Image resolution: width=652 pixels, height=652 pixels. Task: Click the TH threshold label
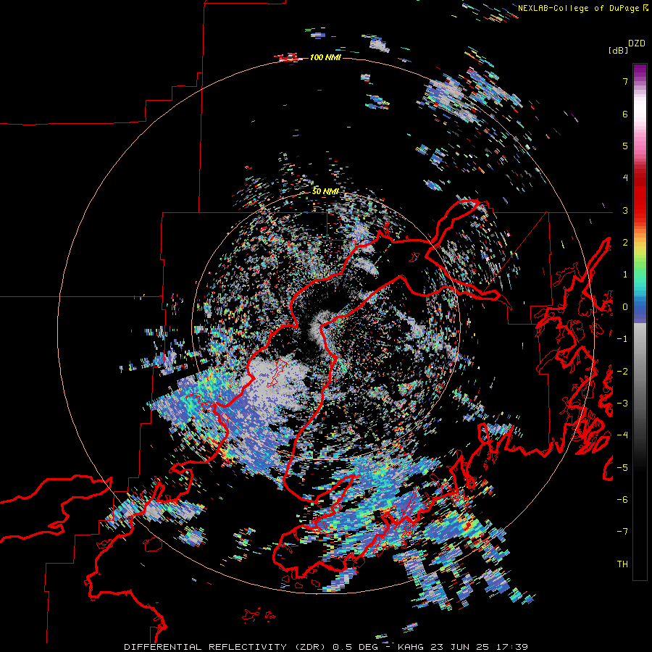[x=622, y=564]
